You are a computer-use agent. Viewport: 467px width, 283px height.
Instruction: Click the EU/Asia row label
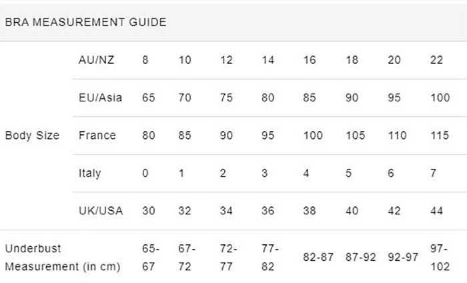(x=100, y=97)
